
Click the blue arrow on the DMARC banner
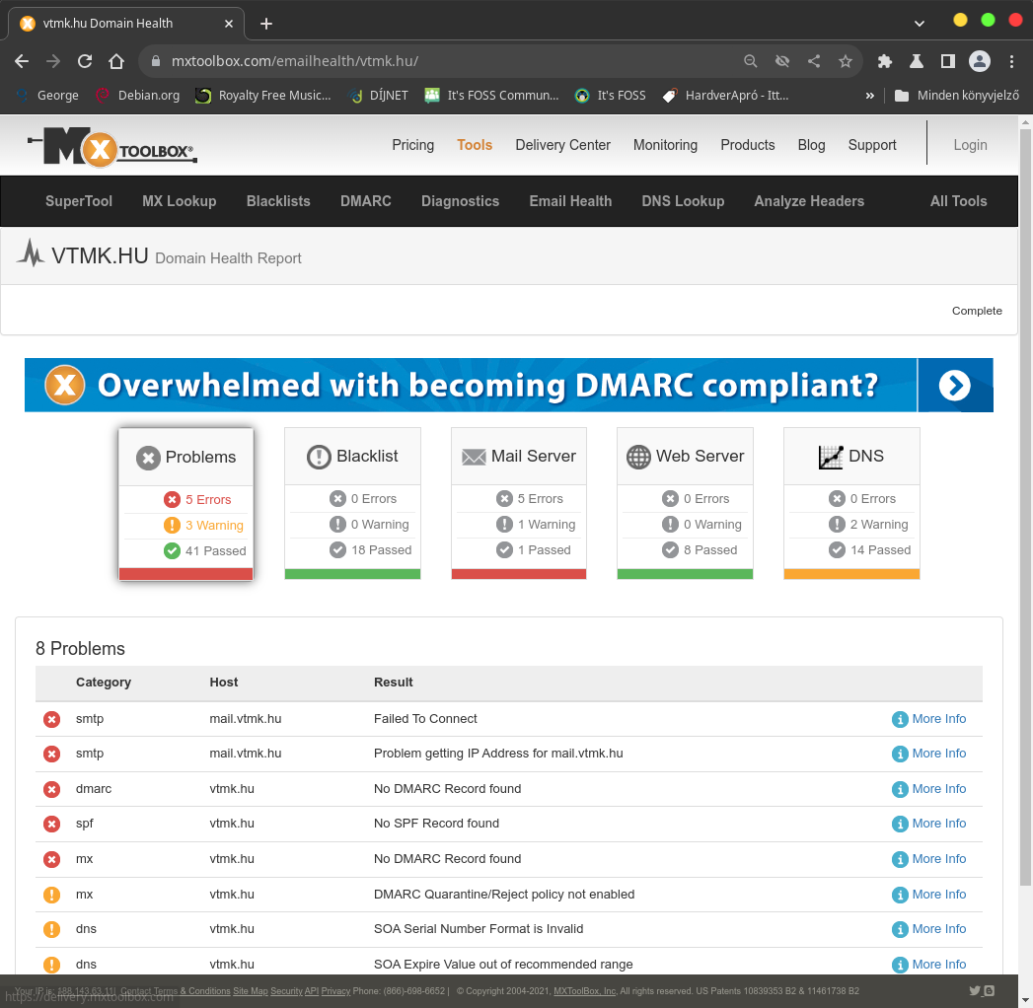(x=955, y=386)
